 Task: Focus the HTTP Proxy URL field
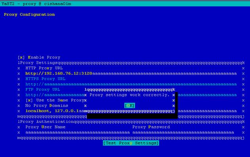point(131,74)
